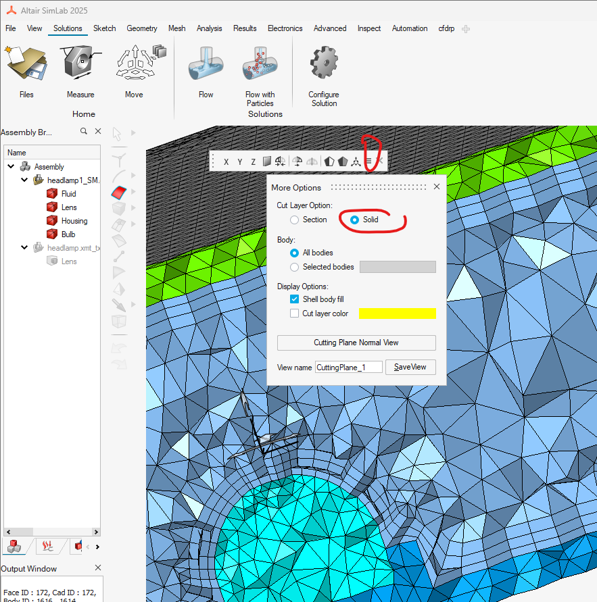Image resolution: width=597 pixels, height=602 pixels.
Task: Select the Solid cut layer option
Action: point(354,220)
